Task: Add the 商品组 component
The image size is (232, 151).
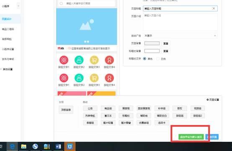Action: point(108,108)
